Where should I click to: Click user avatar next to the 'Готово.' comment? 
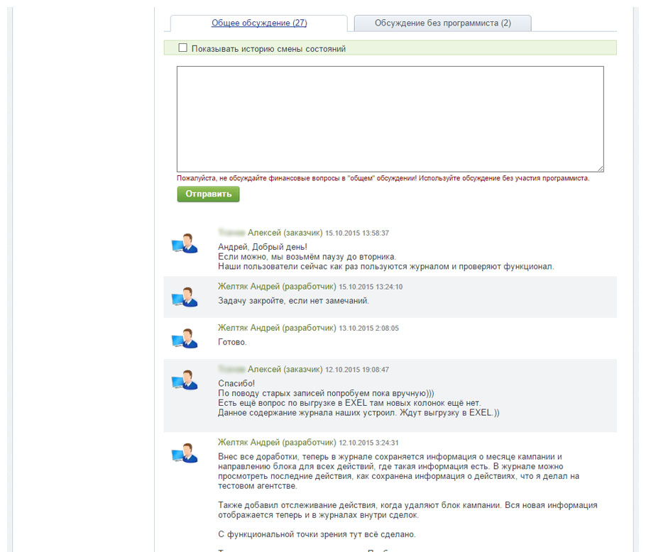point(185,338)
